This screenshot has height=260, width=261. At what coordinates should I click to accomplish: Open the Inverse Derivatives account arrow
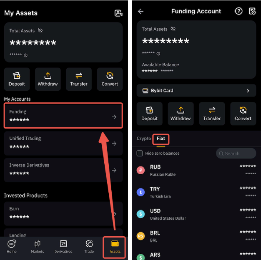pos(114,170)
